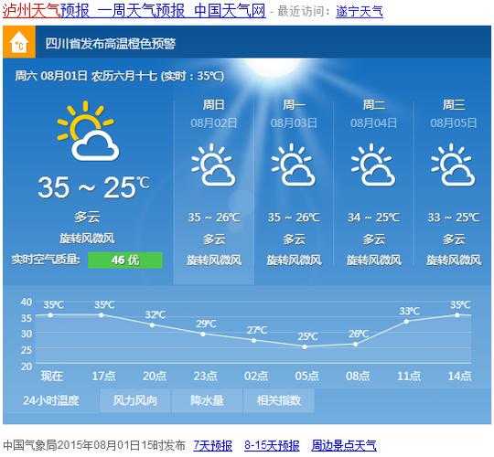Open the 中国天气网 link

pyautogui.click(x=230, y=10)
